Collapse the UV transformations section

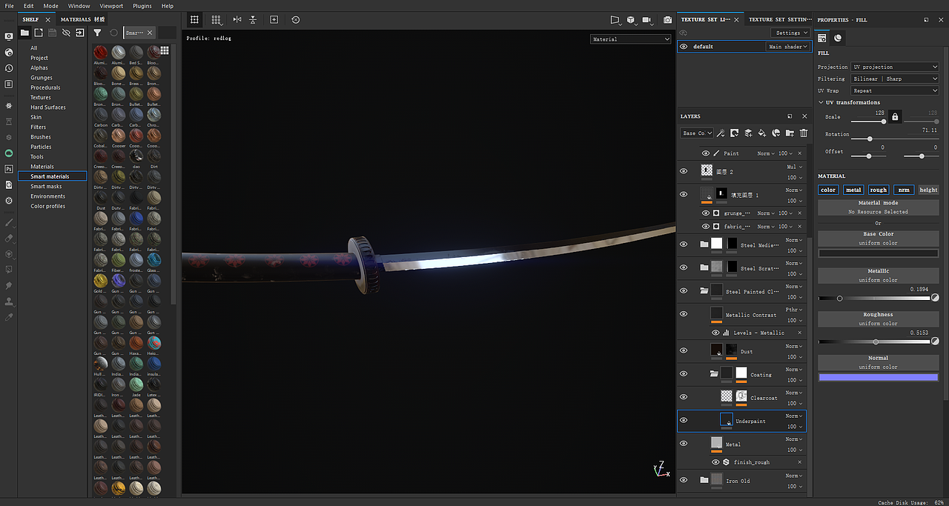[821, 101]
